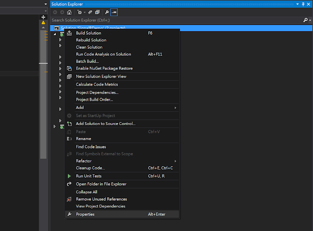
Task: Click the Collapse All toolbar icon
Action: pyautogui.click(x=97, y=12)
